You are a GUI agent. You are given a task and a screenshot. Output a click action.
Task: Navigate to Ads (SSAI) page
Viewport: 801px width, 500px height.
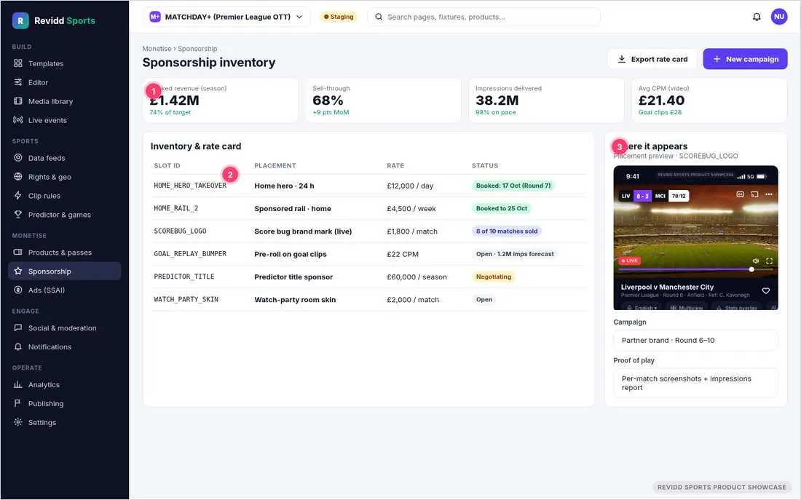click(x=64, y=290)
